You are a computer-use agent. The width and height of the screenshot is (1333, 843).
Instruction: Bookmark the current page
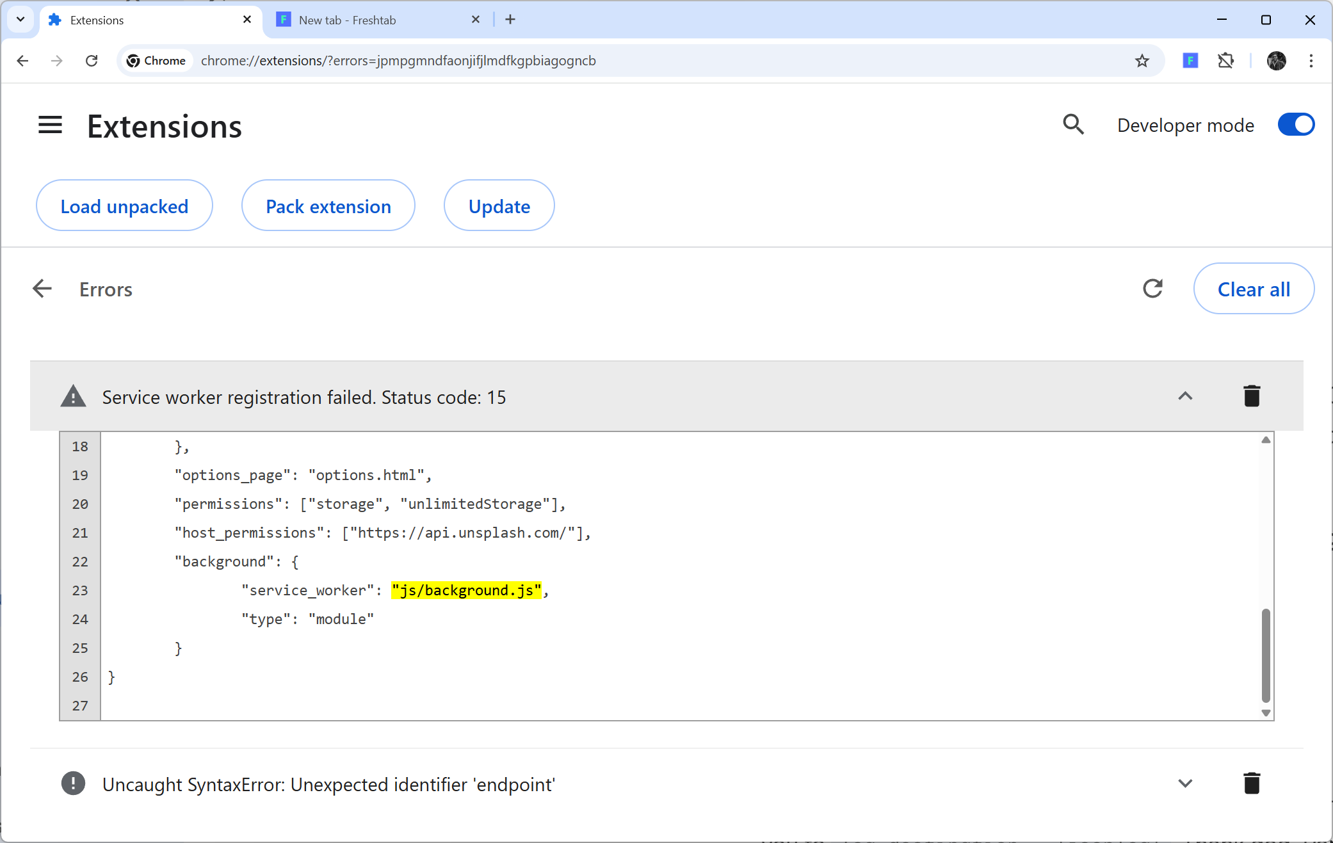(x=1142, y=60)
